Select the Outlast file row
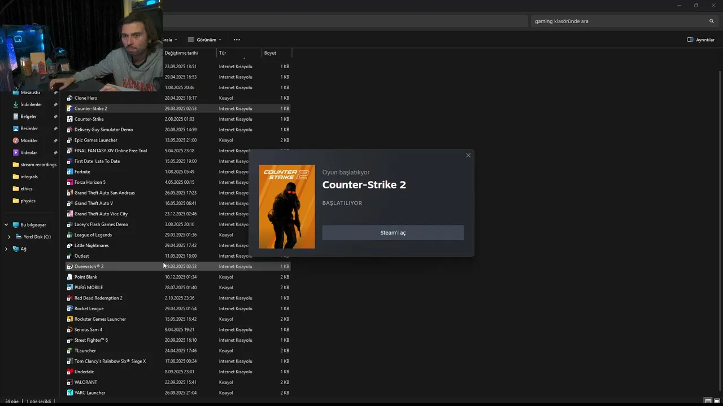The image size is (723, 406). pyautogui.click(x=178, y=256)
